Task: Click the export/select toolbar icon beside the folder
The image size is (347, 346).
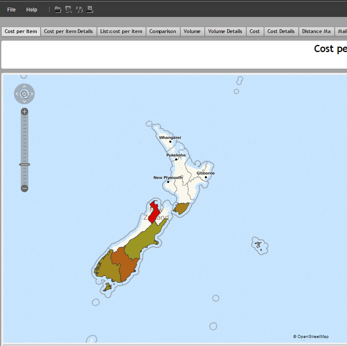Action: click(68, 9)
